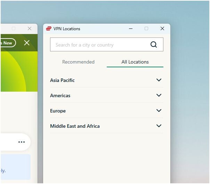This screenshot has width=210, height=184.
Task: Expand the Americas chevron
Action: click(159, 95)
